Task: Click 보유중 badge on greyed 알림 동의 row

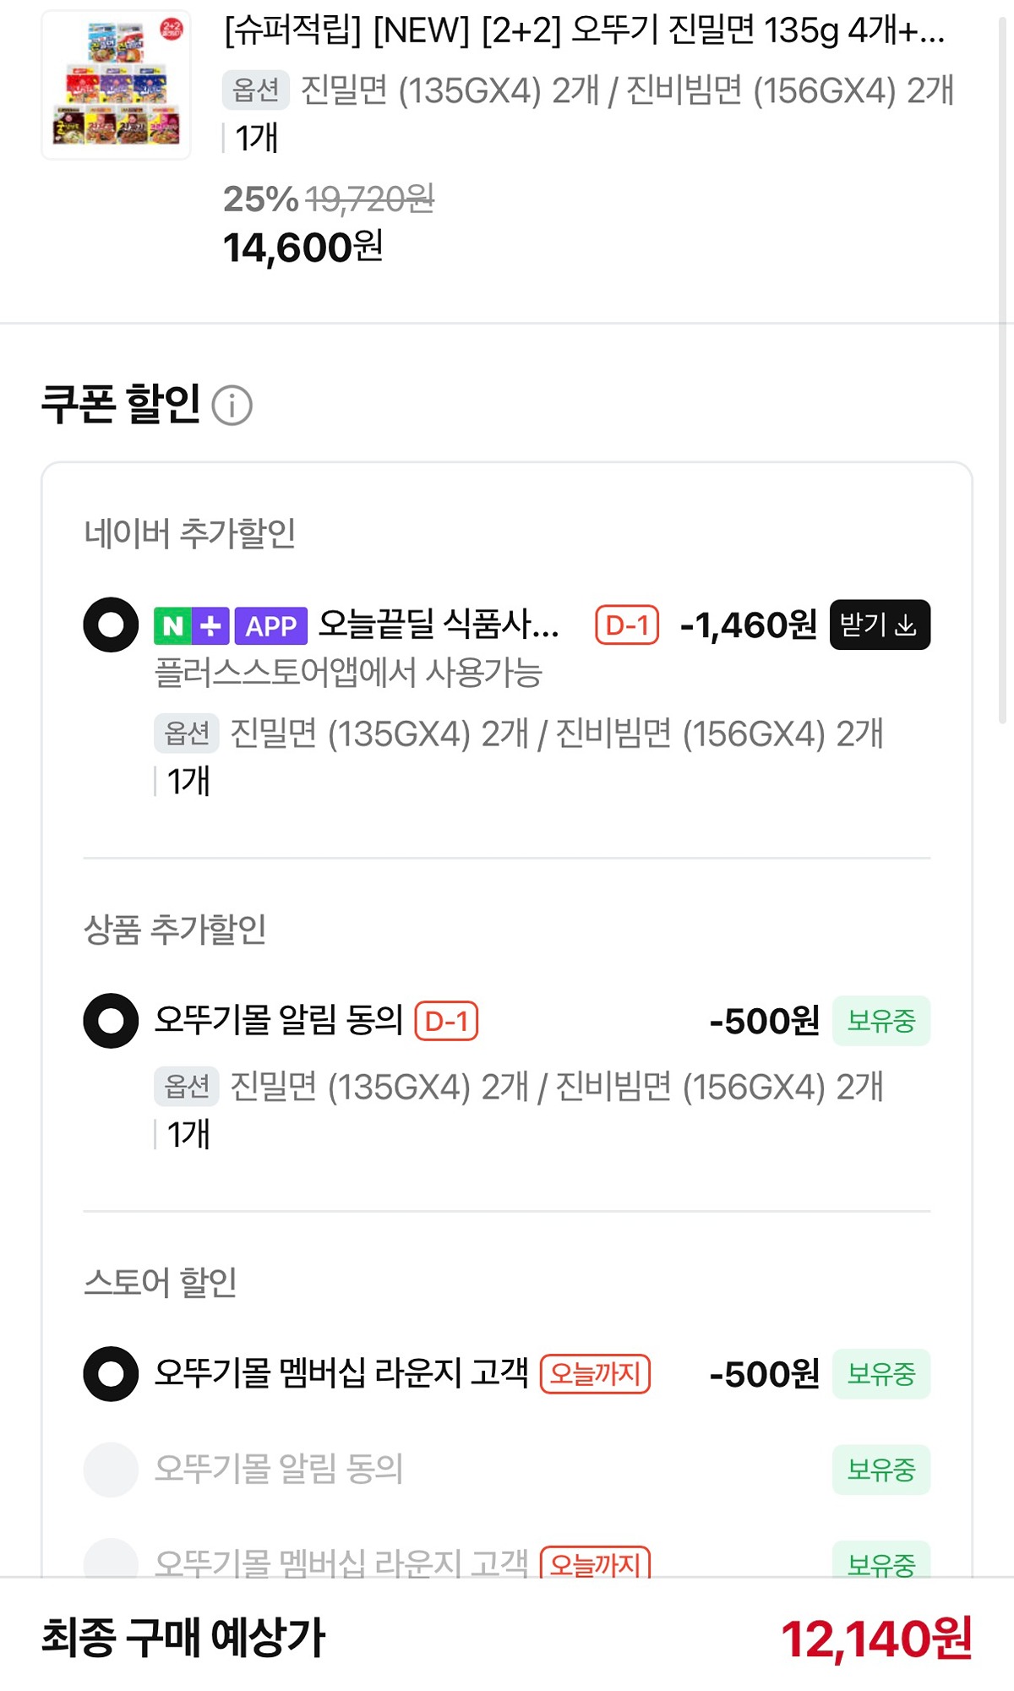Action: [x=880, y=1470]
